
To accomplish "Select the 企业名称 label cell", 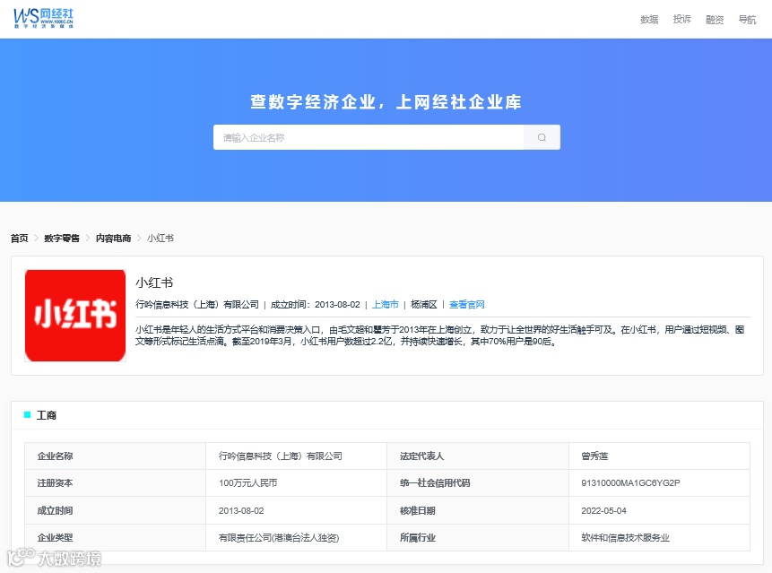I will tap(115, 456).
